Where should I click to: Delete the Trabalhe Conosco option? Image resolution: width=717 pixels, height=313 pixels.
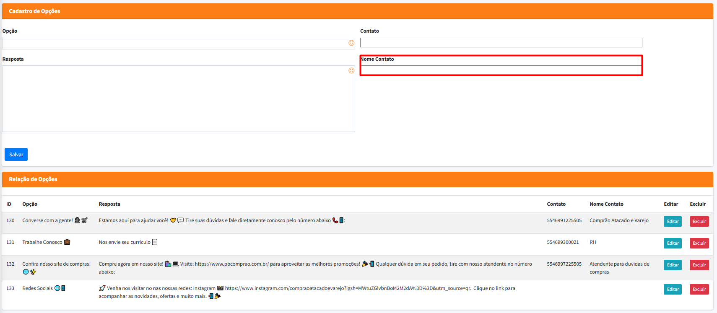[699, 243]
